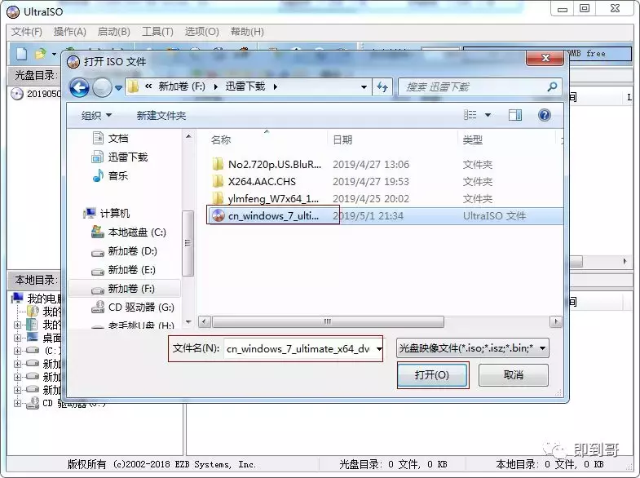Click the file list scrollbar right arrow
Screen dimensions: 640x478
556,321
